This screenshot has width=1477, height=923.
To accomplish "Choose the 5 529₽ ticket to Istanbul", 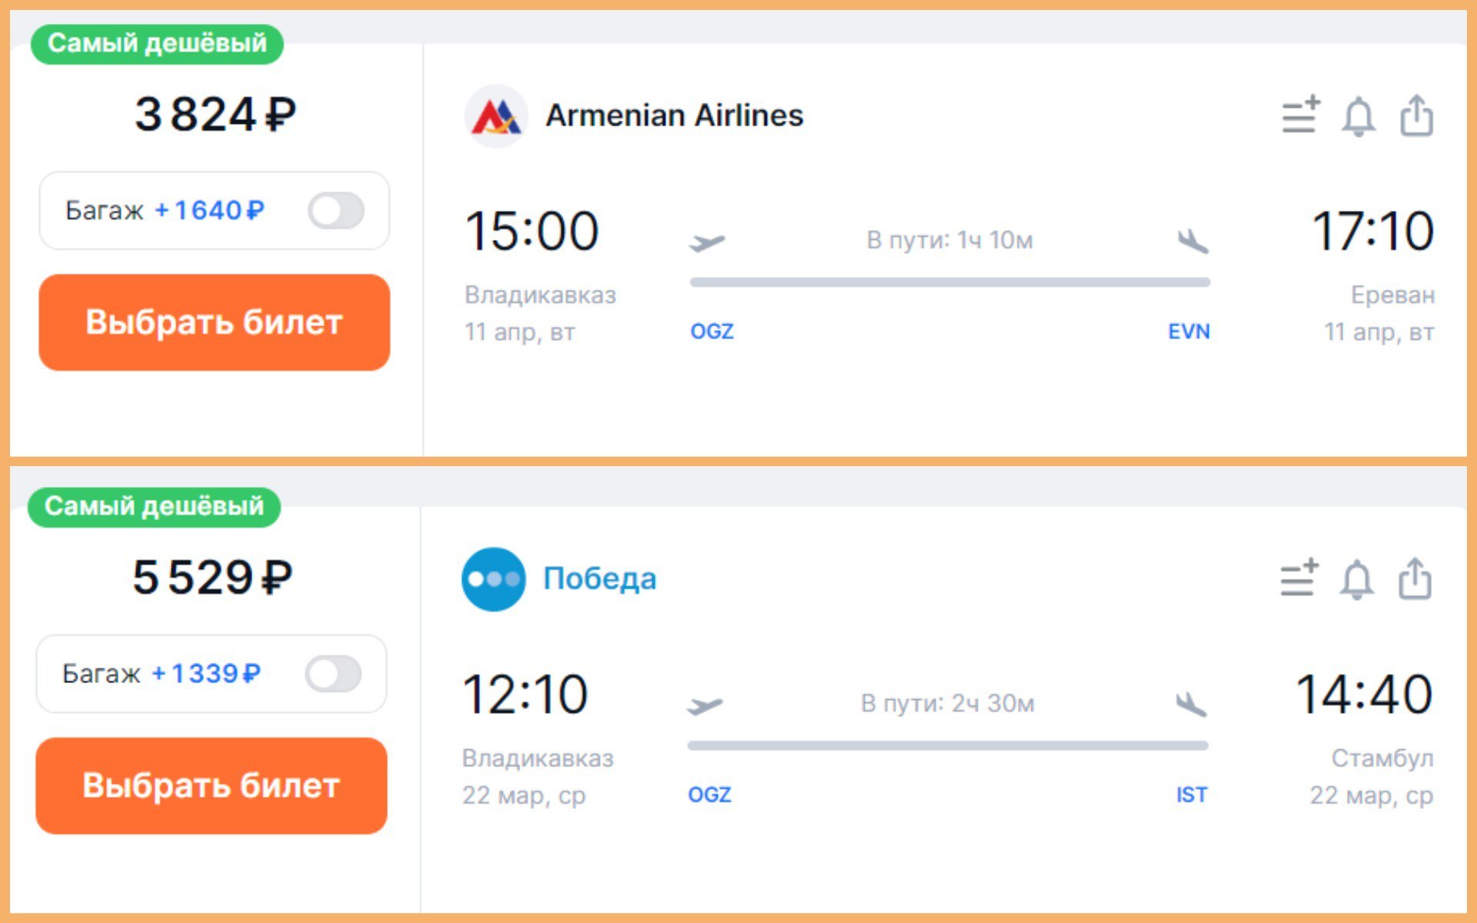I will [x=212, y=785].
